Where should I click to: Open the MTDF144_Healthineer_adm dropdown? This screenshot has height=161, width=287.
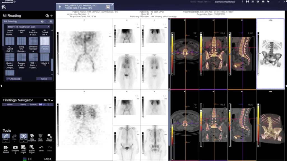tap(29, 27)
